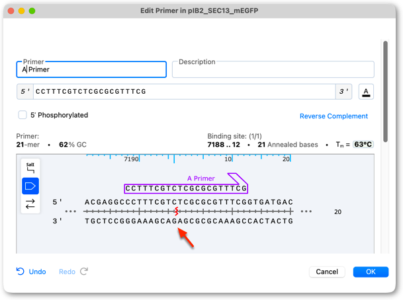Activate the blue primer arrow tool

(x=30, y=186)
